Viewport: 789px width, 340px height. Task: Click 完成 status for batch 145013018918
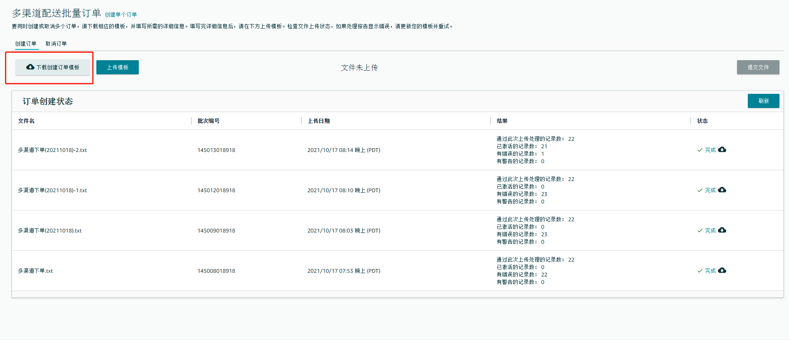[x=710, y=150]
